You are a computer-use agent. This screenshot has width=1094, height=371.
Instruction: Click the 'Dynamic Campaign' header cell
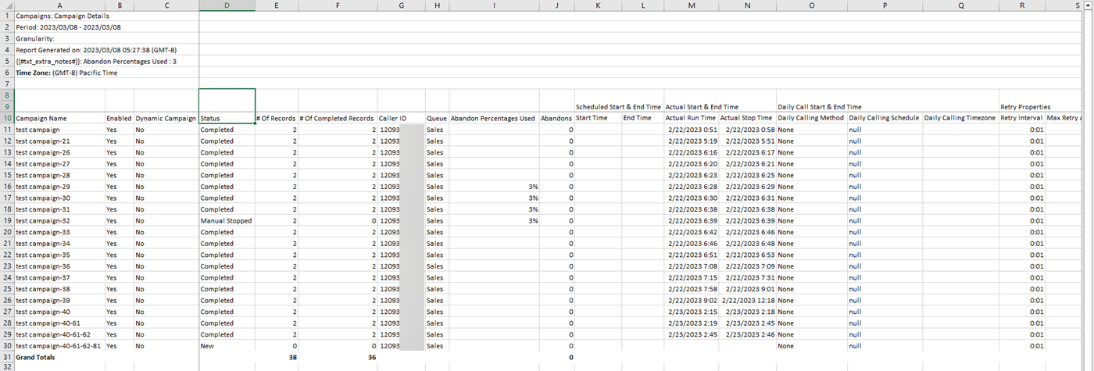point(166,119)
